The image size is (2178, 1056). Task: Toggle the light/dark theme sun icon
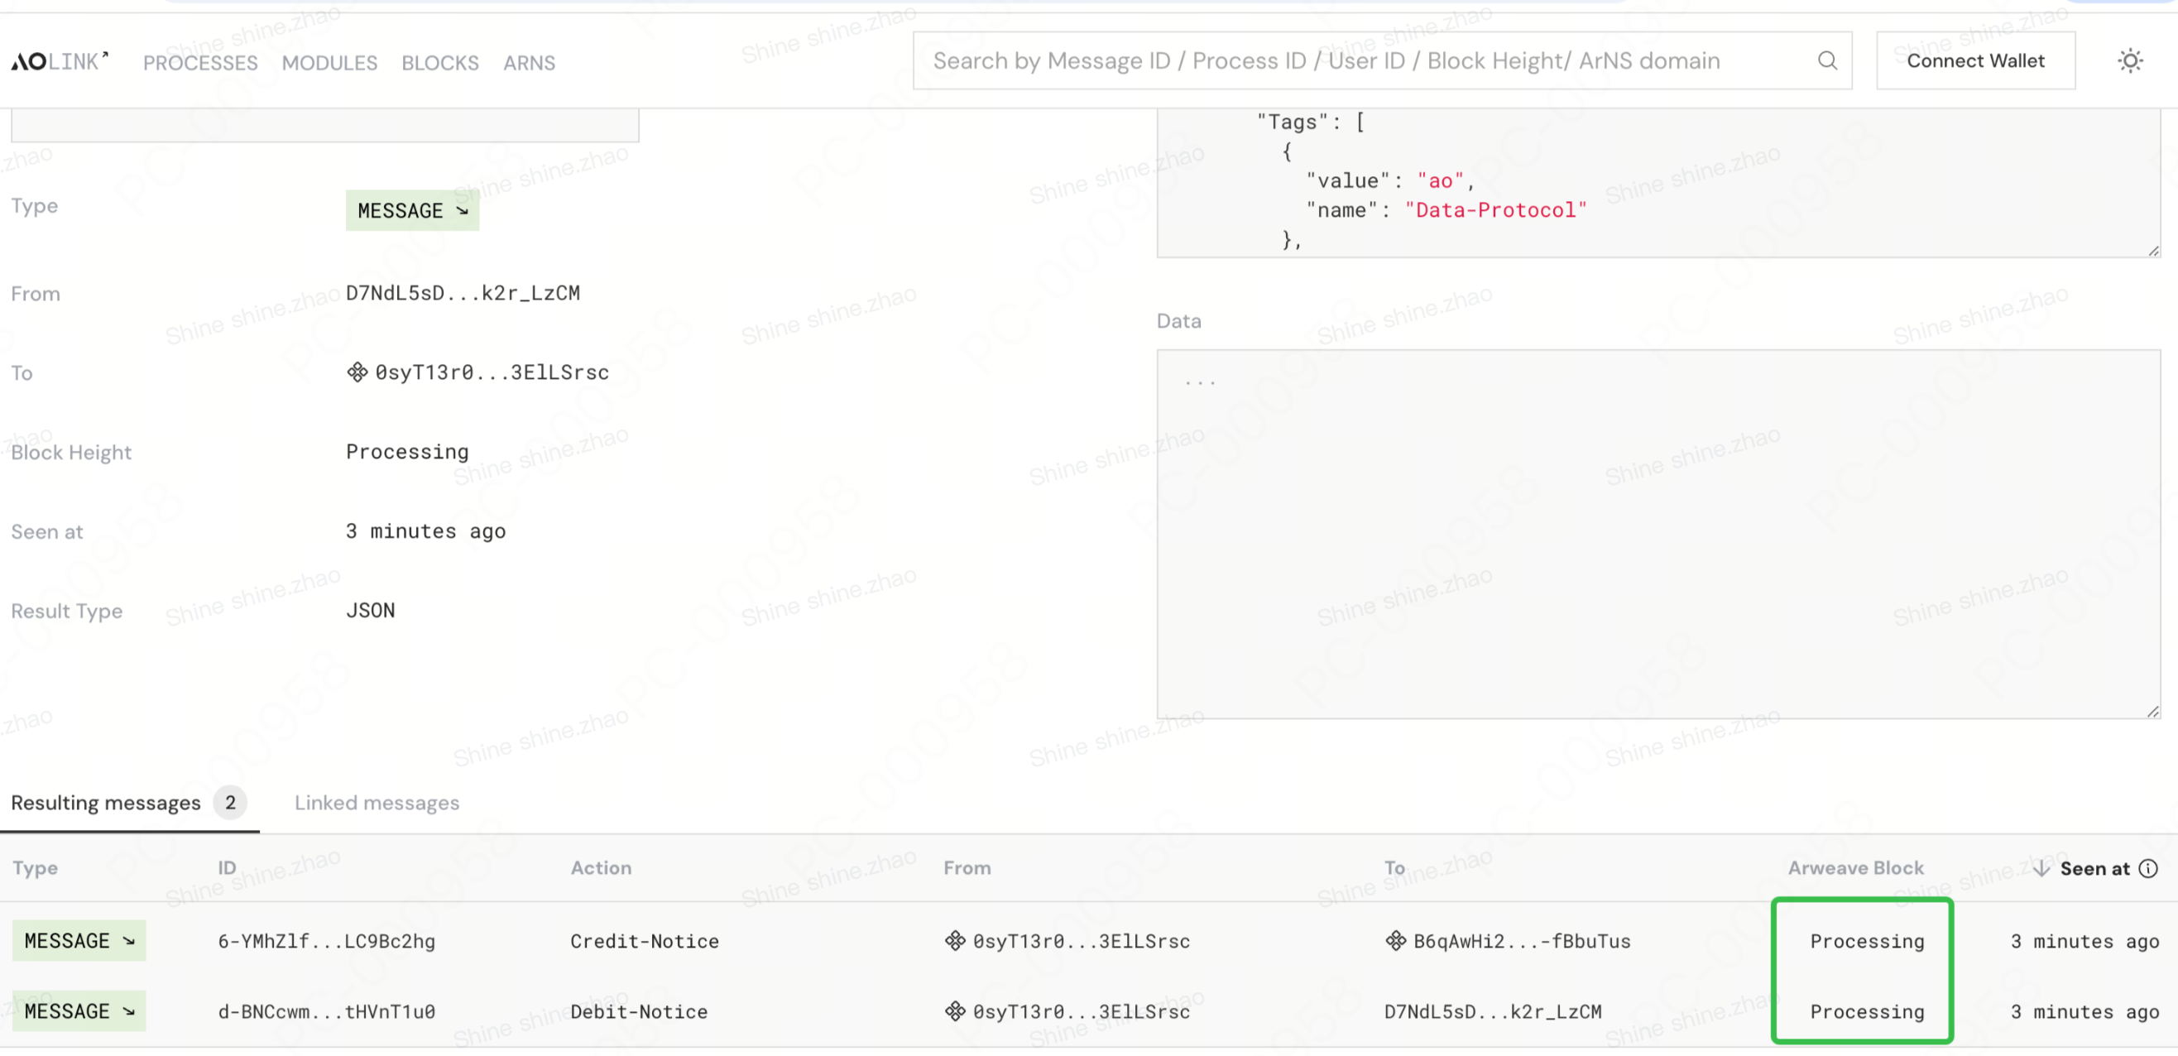click(x=2129, y=61)
